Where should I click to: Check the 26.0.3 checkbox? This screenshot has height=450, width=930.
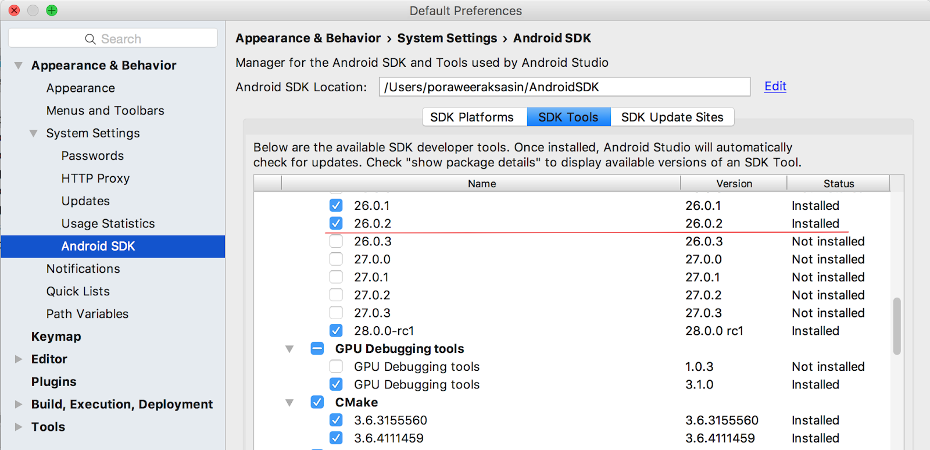336,241
